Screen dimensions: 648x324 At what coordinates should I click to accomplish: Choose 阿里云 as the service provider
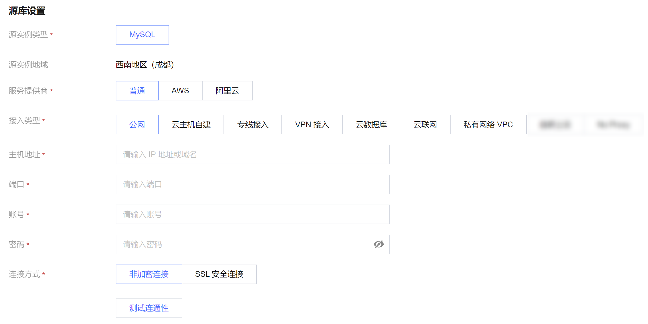click(227, 91)
